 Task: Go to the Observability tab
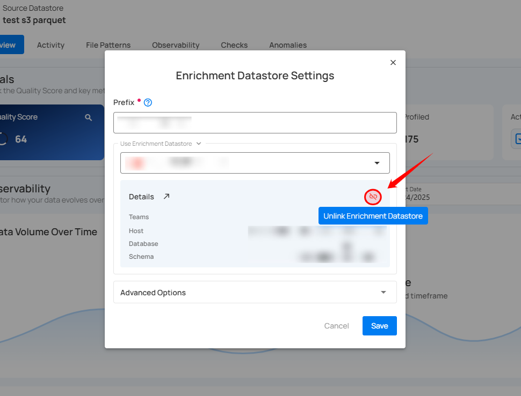click(x=176, y=45)
